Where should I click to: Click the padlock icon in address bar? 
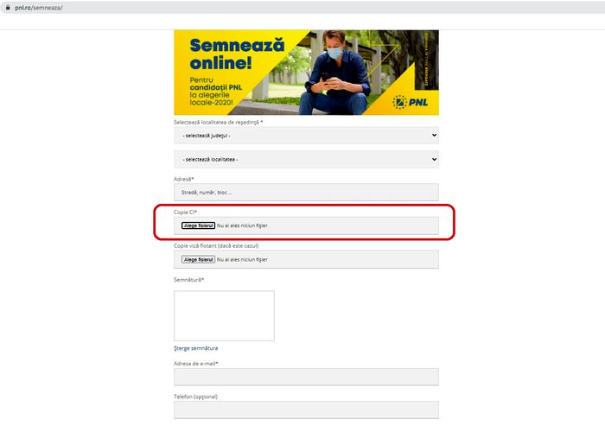point(8,7)
